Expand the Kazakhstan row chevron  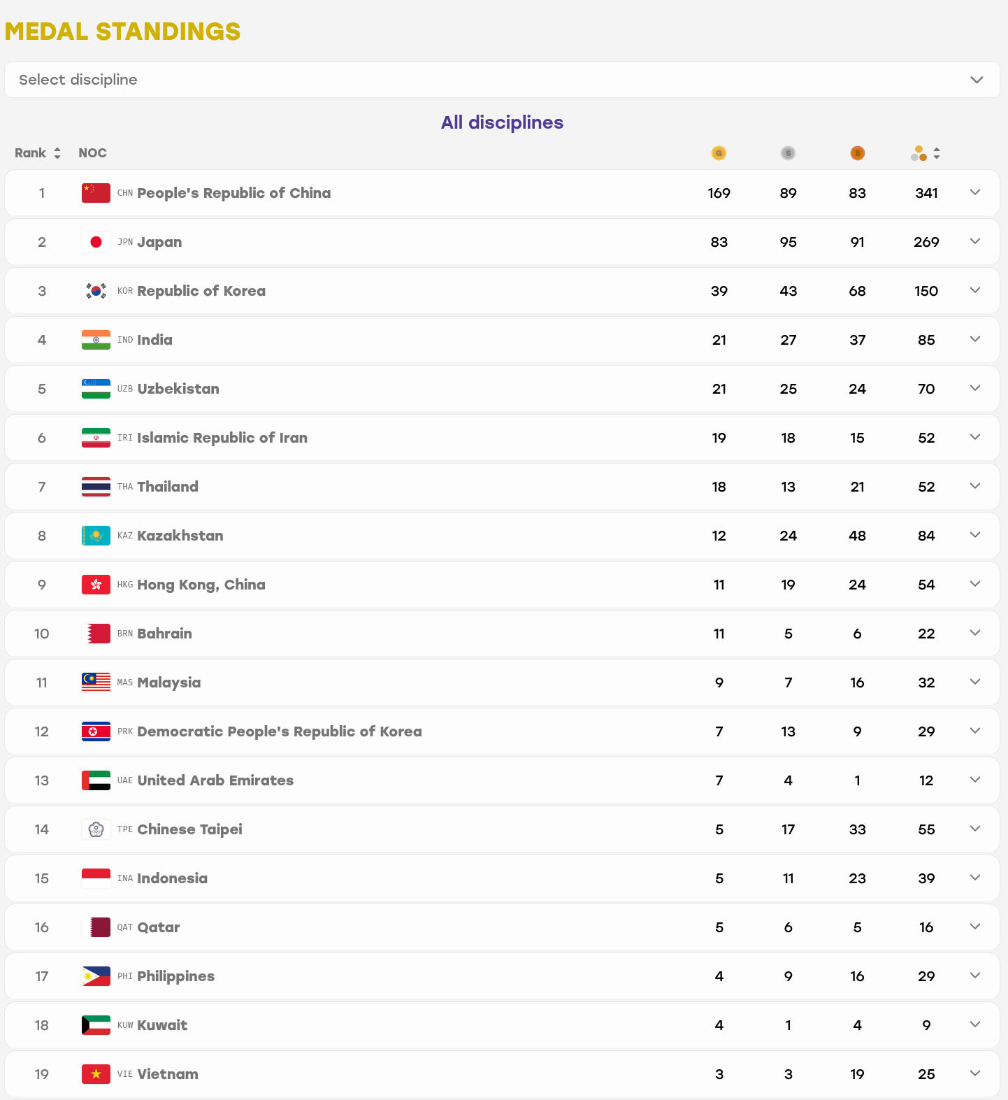tap(975, 535)
